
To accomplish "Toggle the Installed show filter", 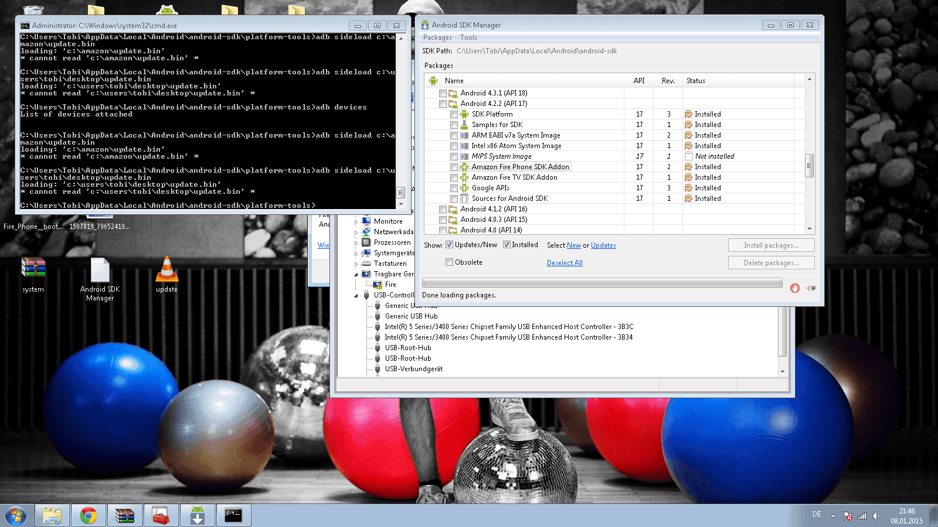I will [507, 245].
